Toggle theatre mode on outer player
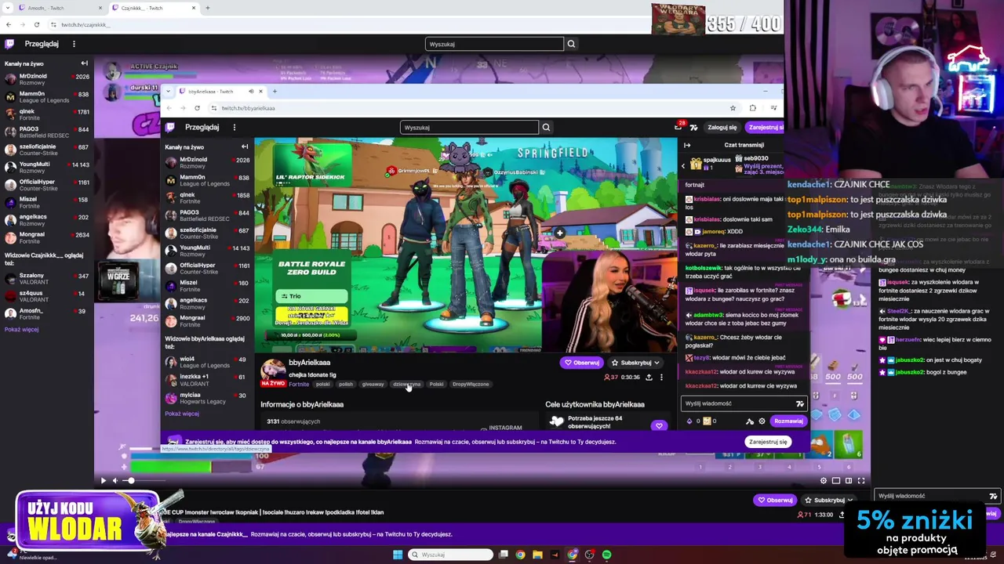This screenshot has width=1004, height=564. pos(848,480)
